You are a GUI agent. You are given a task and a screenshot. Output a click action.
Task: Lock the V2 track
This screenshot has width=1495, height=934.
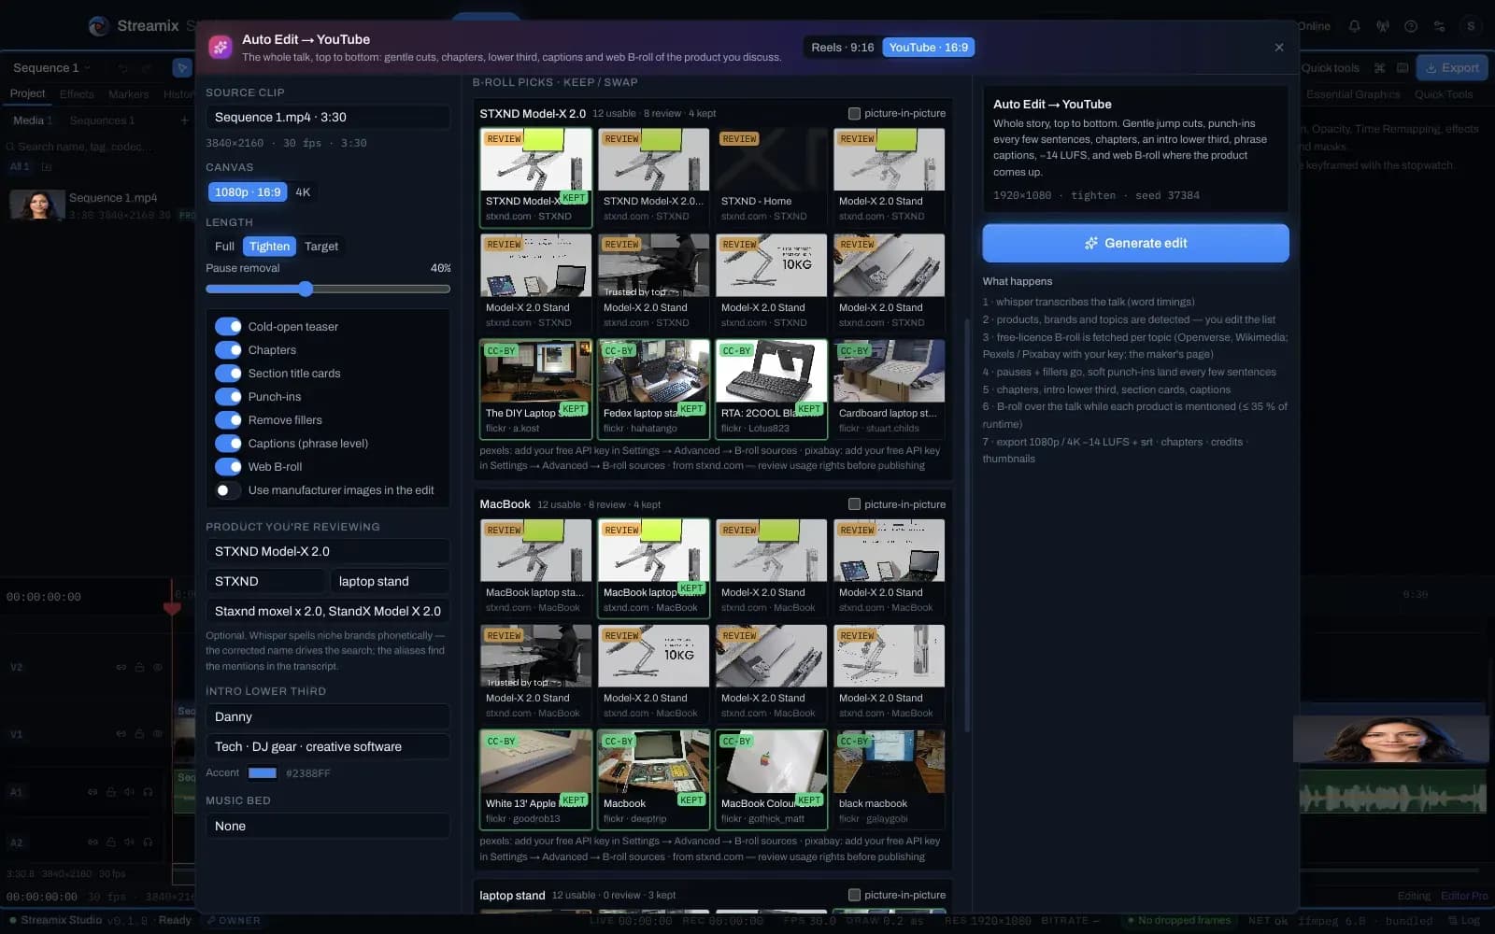click(139, 667)
